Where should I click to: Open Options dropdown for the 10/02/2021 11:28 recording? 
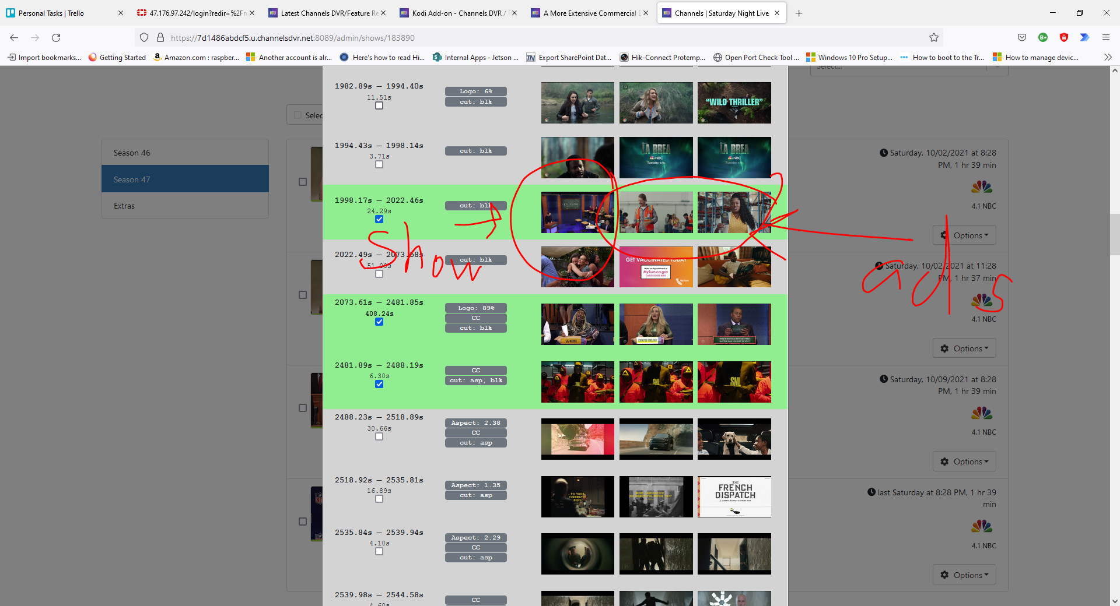(x=964, y=348)
